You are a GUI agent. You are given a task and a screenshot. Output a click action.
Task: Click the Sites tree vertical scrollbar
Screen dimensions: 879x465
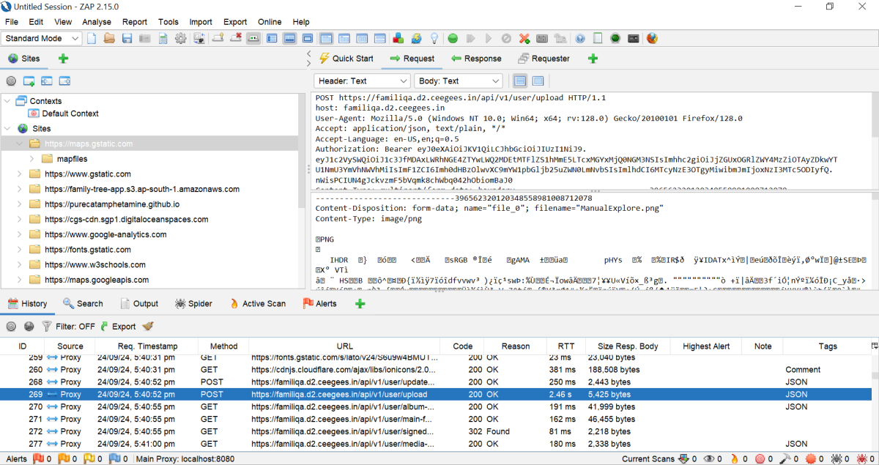(301, 152)
